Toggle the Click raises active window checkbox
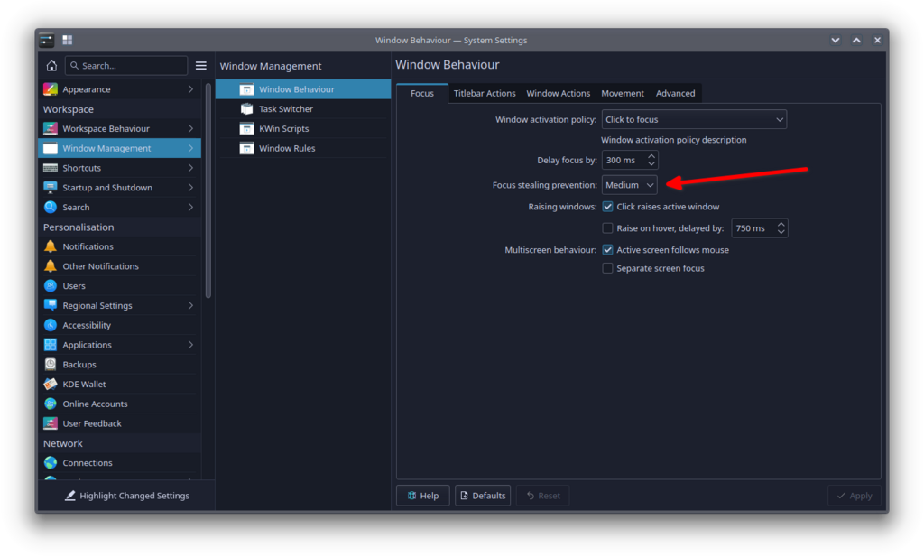 click(608, 207)
